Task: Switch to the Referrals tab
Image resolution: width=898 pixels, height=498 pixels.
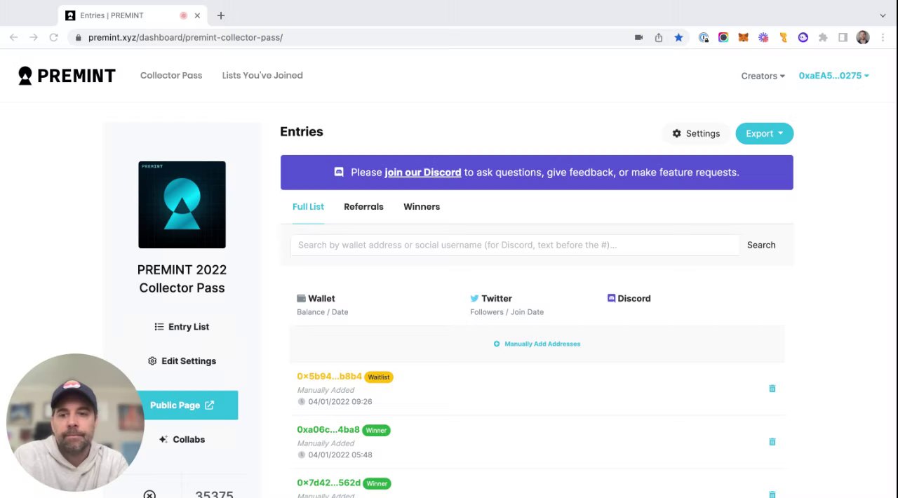Action: pyautogui.click(x=363, y=206)
